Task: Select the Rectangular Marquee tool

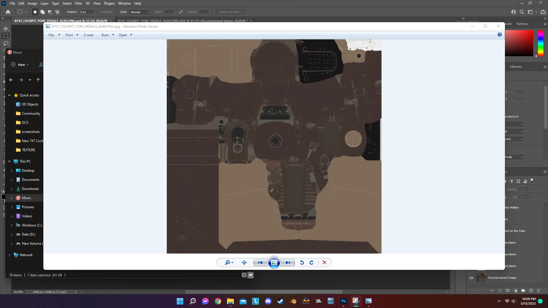Action: [6, 36]
